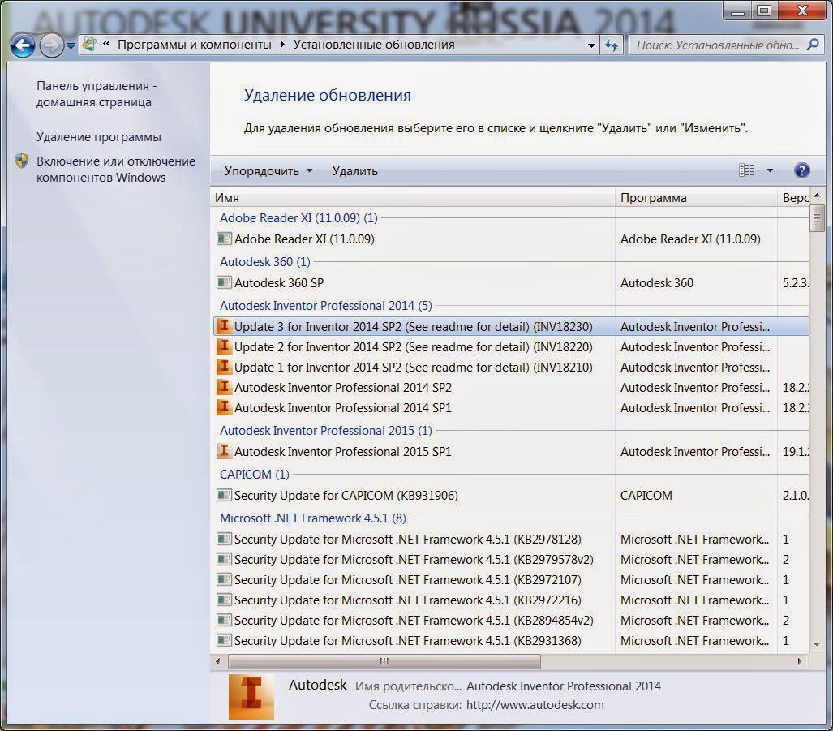
Task: Collapse the Autodesk 360 (1) group
Action: point(265,262)
